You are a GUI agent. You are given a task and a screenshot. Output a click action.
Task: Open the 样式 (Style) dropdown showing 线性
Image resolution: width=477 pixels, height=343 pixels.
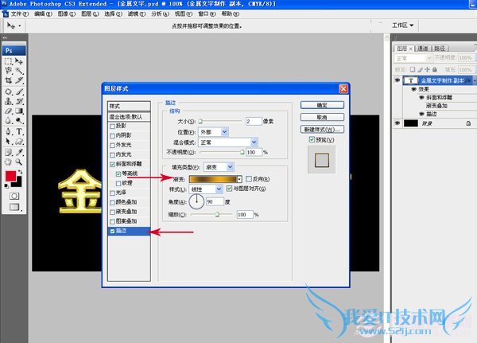pos(206,189)
